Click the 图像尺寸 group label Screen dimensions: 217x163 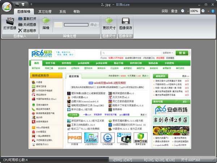tap(109, 36)
